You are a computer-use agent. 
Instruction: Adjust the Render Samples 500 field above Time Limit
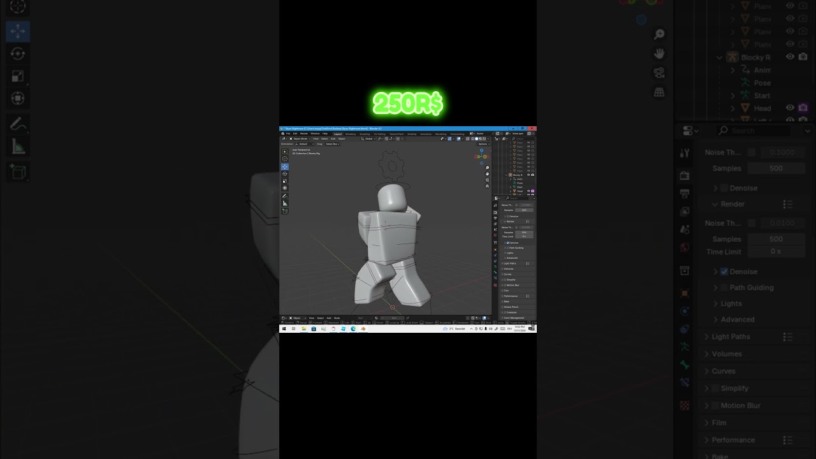(x=524, y=233)
